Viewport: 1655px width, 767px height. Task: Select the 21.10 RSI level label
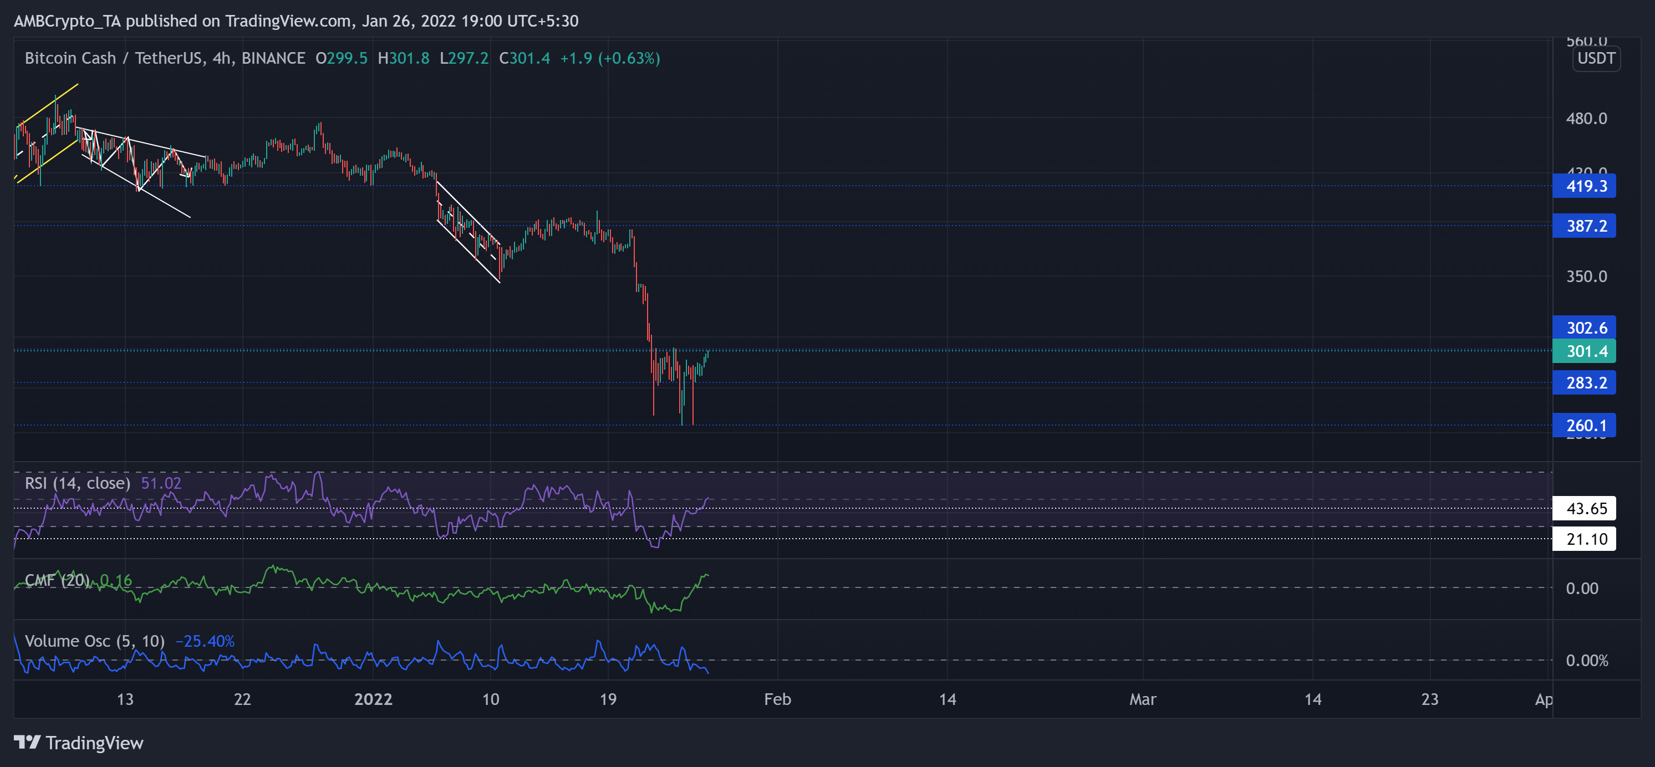[1585, 539]
